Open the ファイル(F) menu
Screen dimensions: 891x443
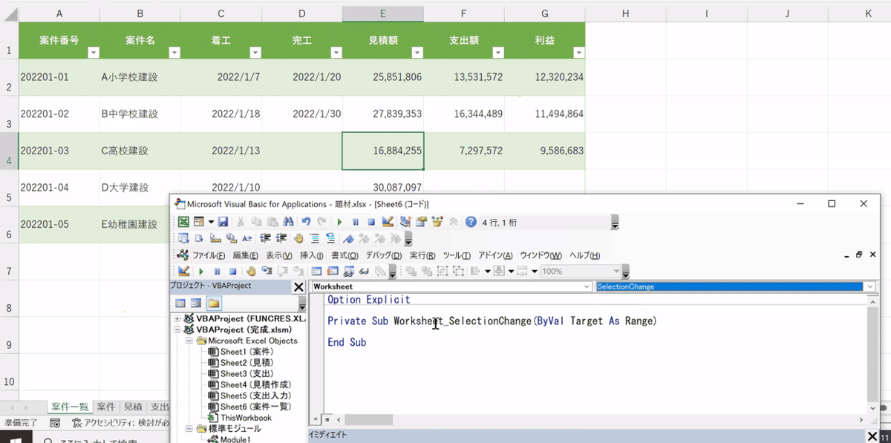click(209, 255)
